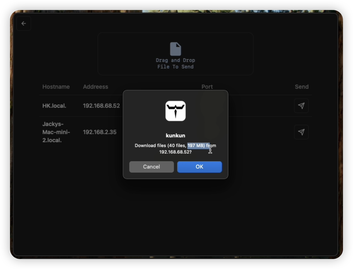Select the Jackys-Mac-mini-2.local. hostname
The height and width of the screenshot is (269, 353).
56,132
